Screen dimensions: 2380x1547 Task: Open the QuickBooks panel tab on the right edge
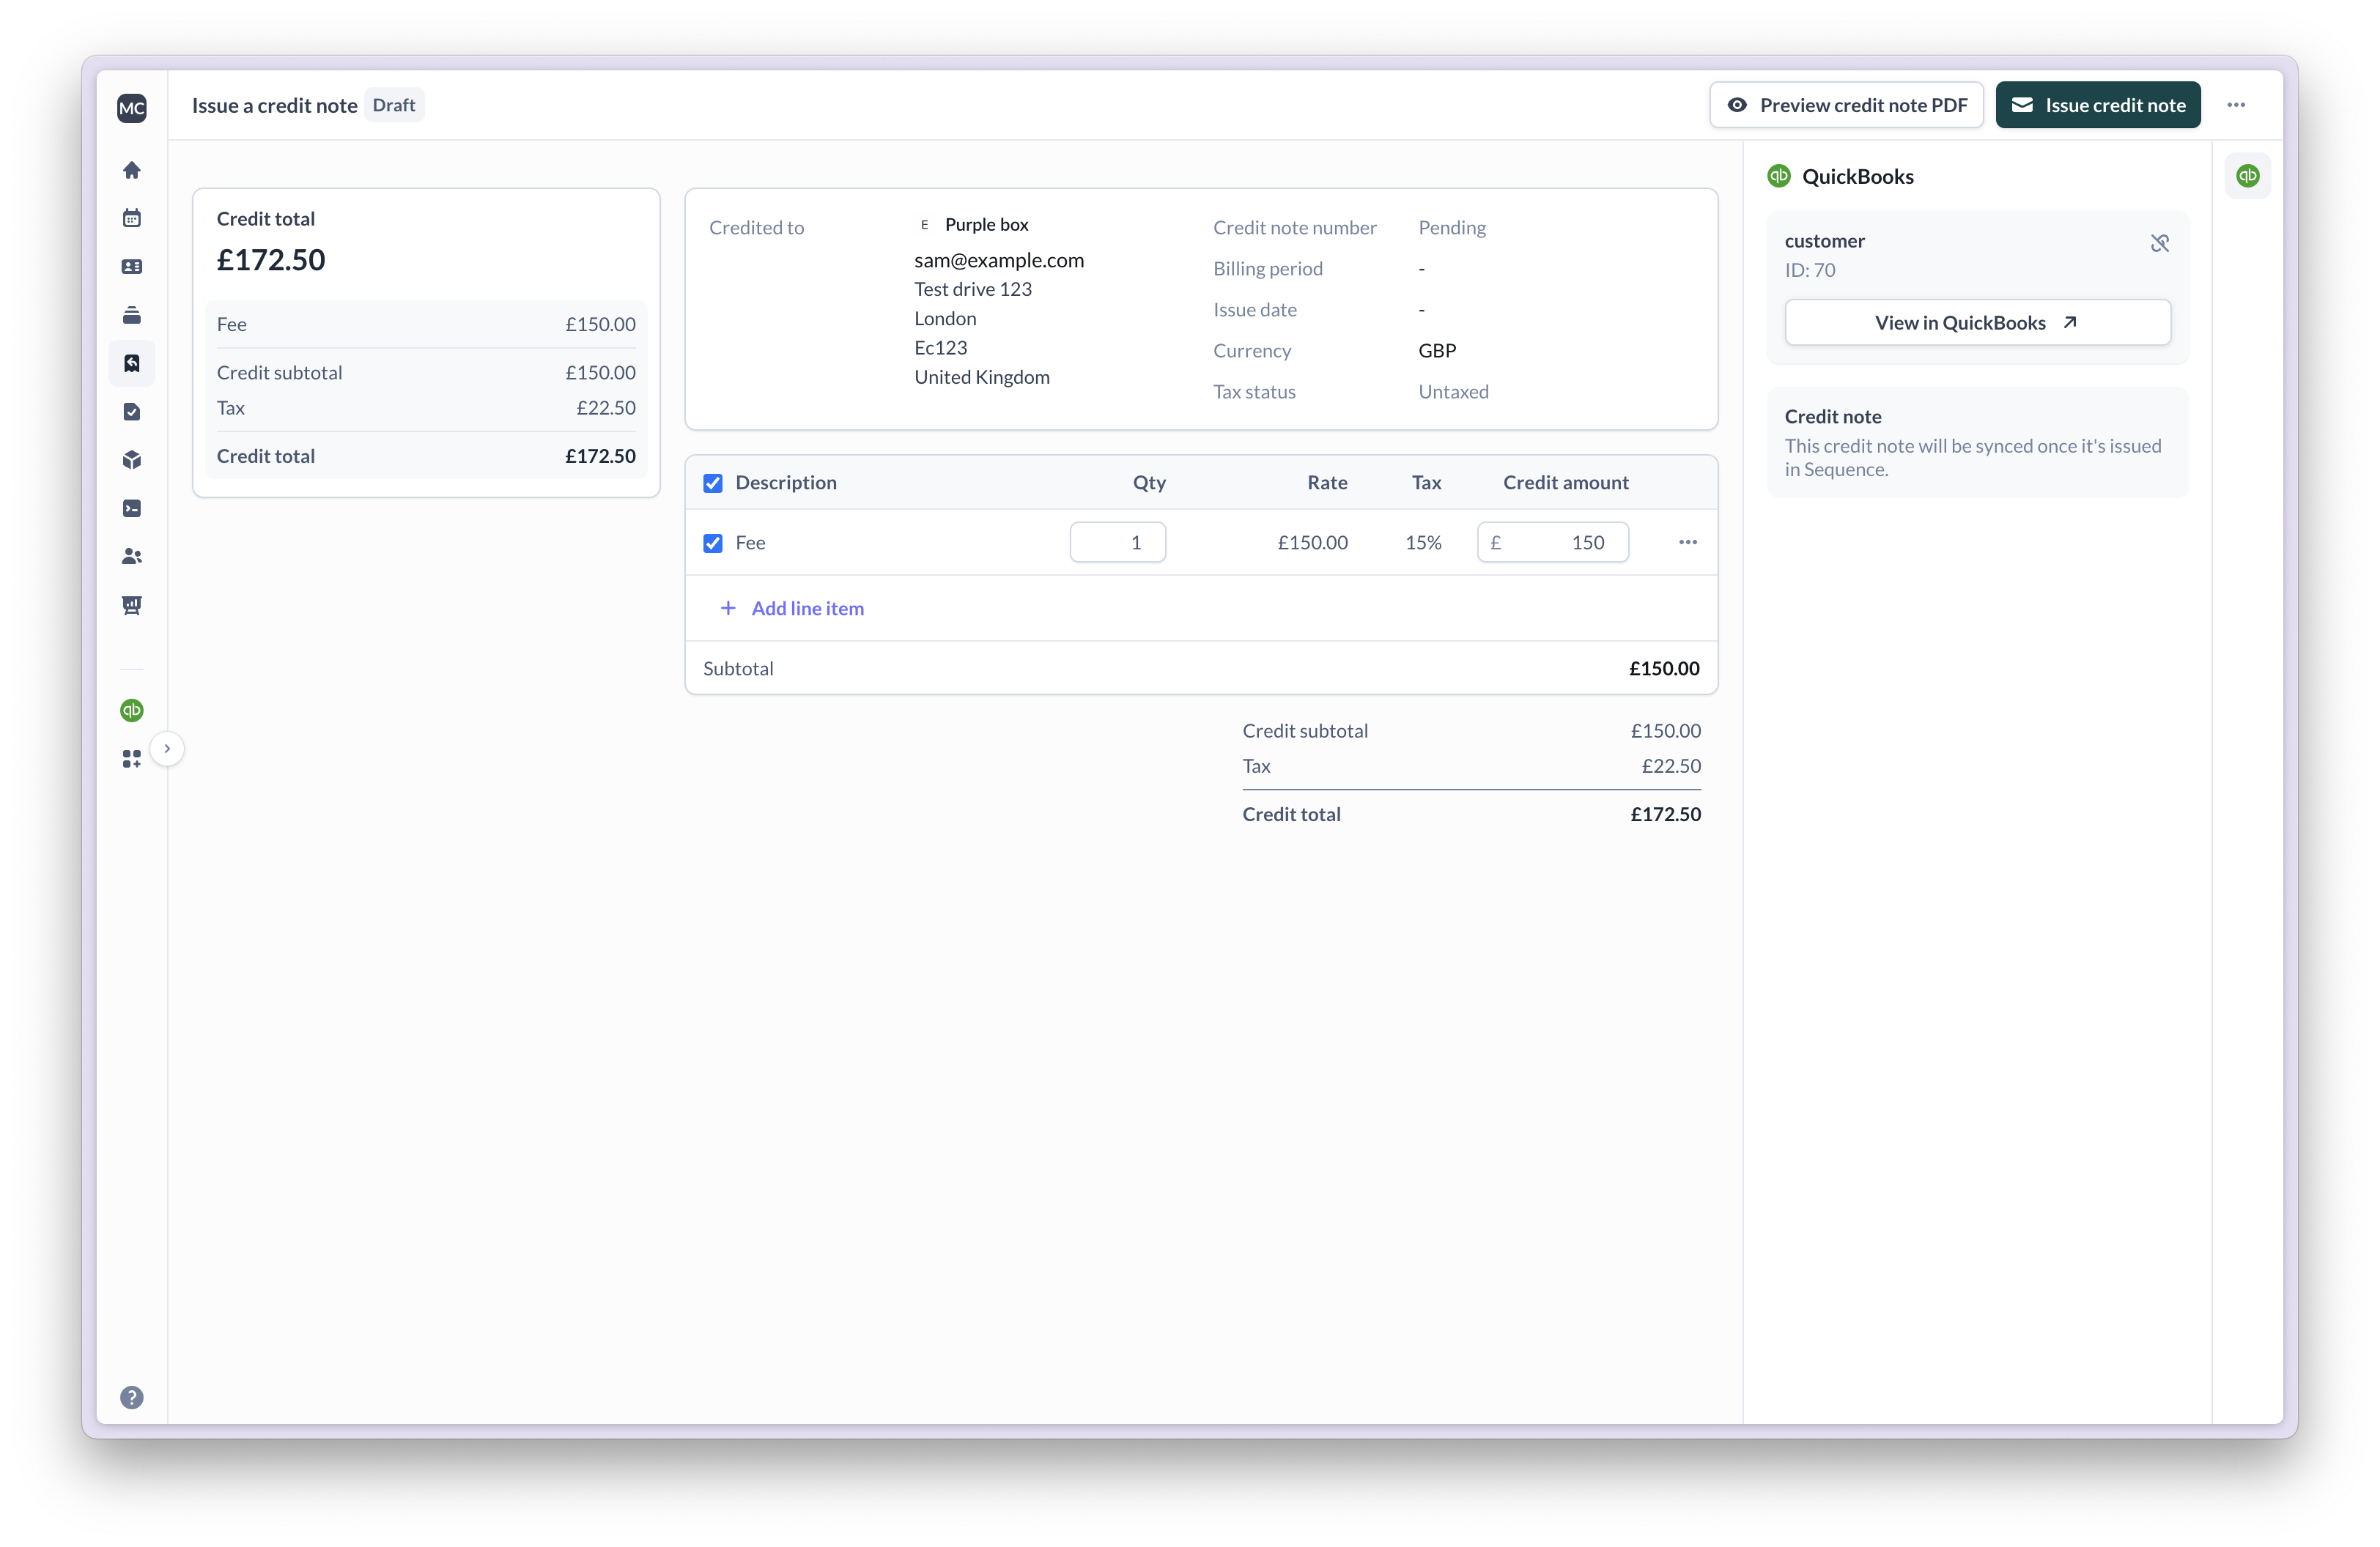click(2248, 175)
